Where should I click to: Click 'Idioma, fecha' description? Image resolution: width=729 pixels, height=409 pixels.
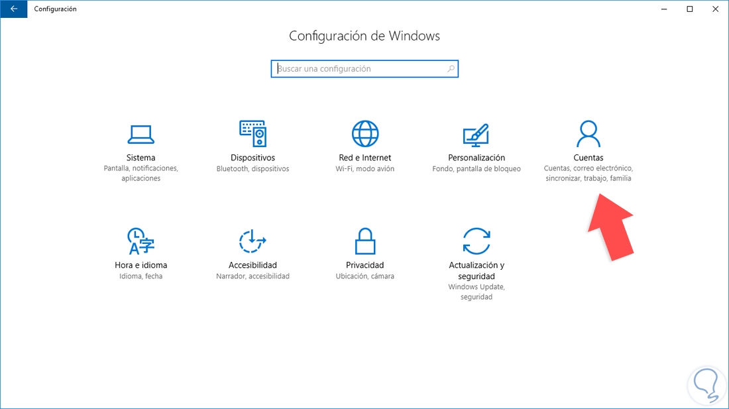(141, 276)
